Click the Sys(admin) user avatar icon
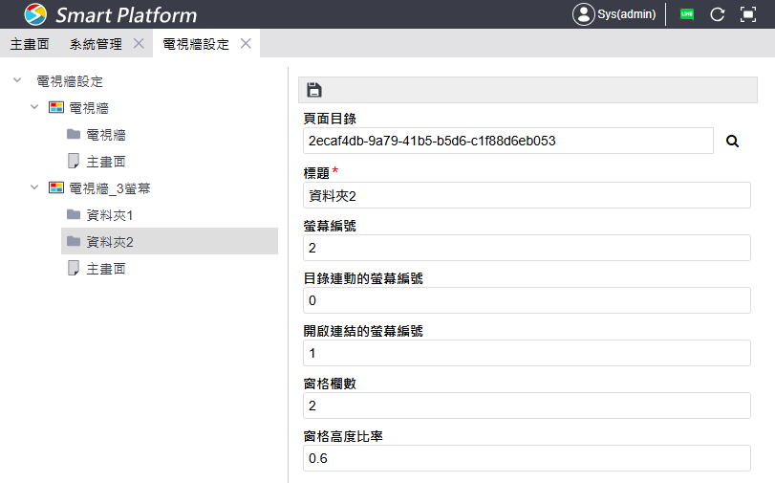Screen dimensions: 775x483 583,14
